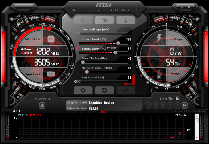
Task: Click the driver version 352.90
Action: pyautogui.click(x=93, y=109)
